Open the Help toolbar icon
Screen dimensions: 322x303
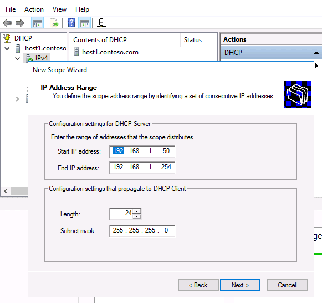tap(71, 23)
